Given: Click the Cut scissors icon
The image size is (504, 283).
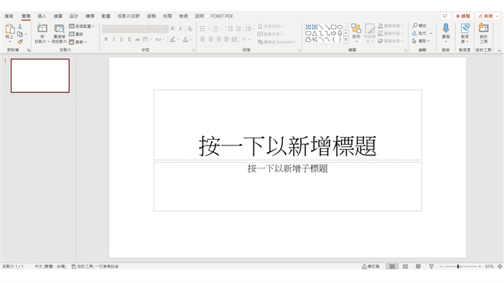Looking at the screenshot, I should [20, 27].
